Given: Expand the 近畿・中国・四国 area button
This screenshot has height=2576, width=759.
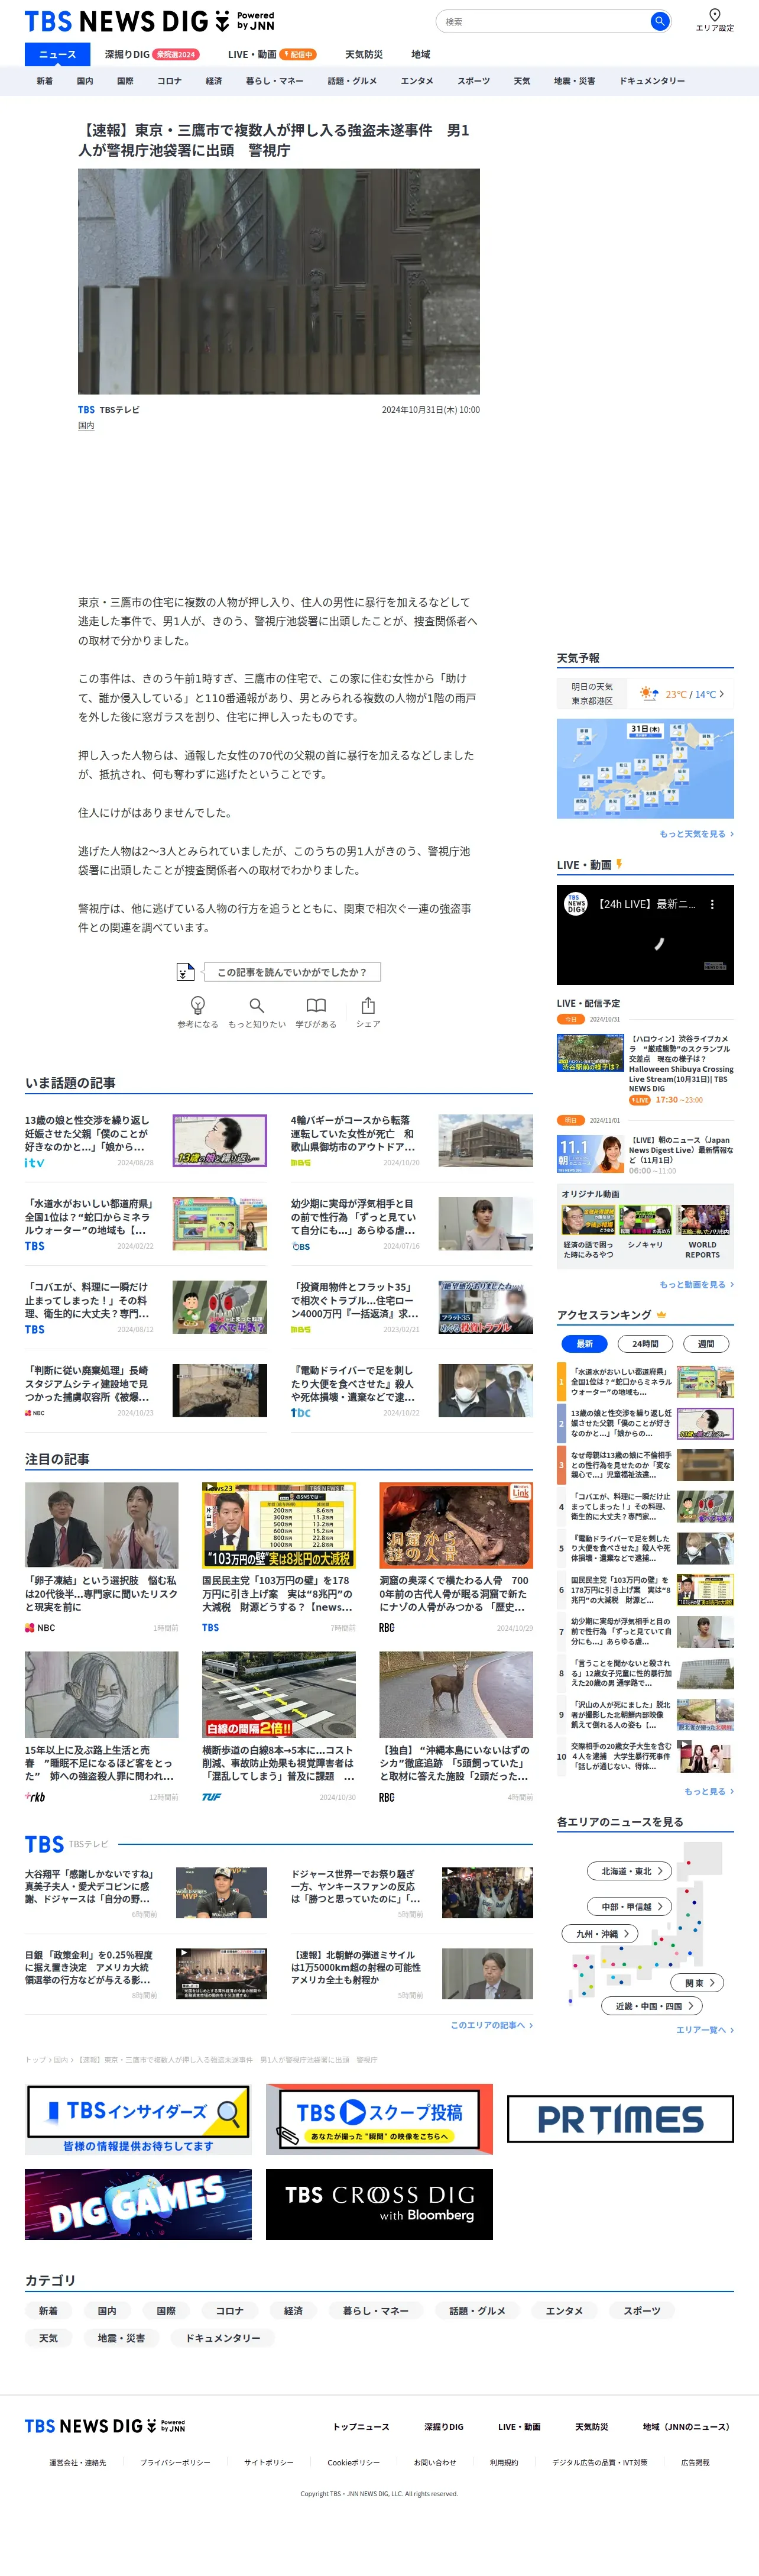Looking at the screenshot, I should pyautogui.click(x=652, y=2005).
